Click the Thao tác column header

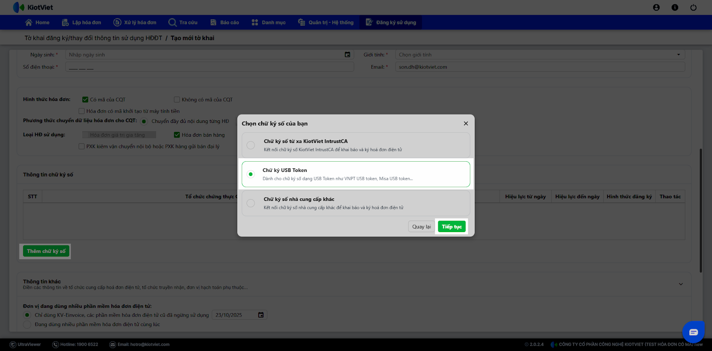coord(670,196)
